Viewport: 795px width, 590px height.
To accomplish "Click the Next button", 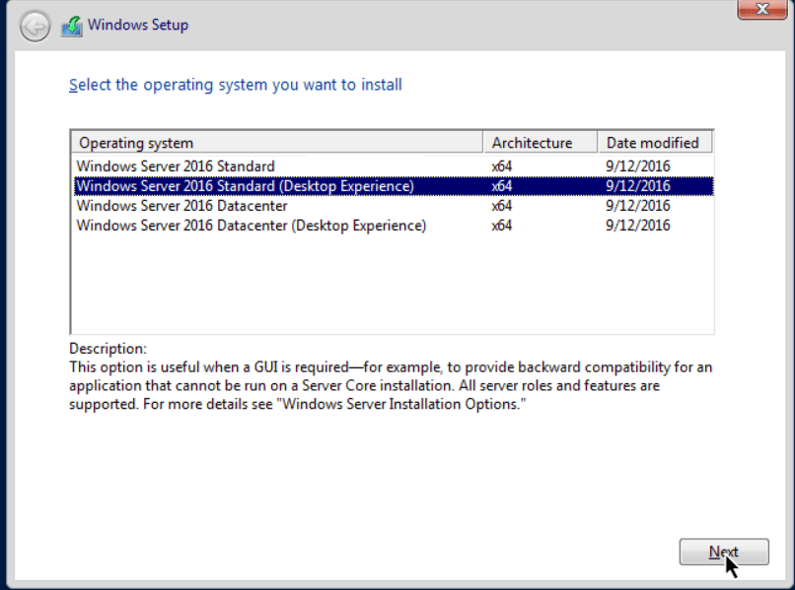I will [x=724, y=552].
